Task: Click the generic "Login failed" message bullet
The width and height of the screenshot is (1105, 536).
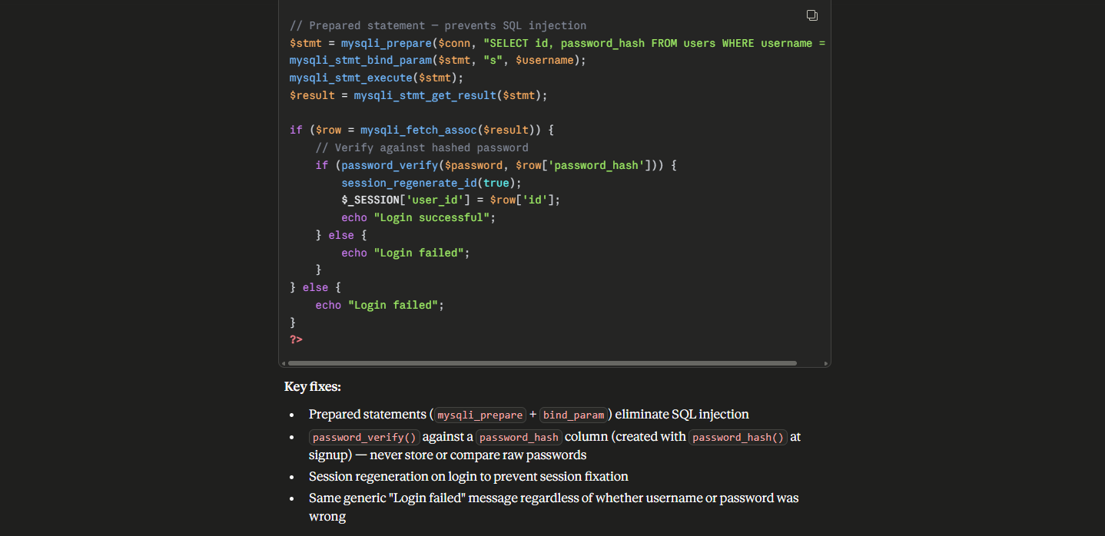Action: click(553, 507)
